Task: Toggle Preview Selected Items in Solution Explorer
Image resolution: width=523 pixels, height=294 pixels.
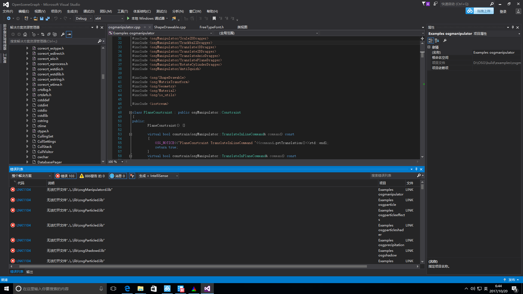Action: 69,34
